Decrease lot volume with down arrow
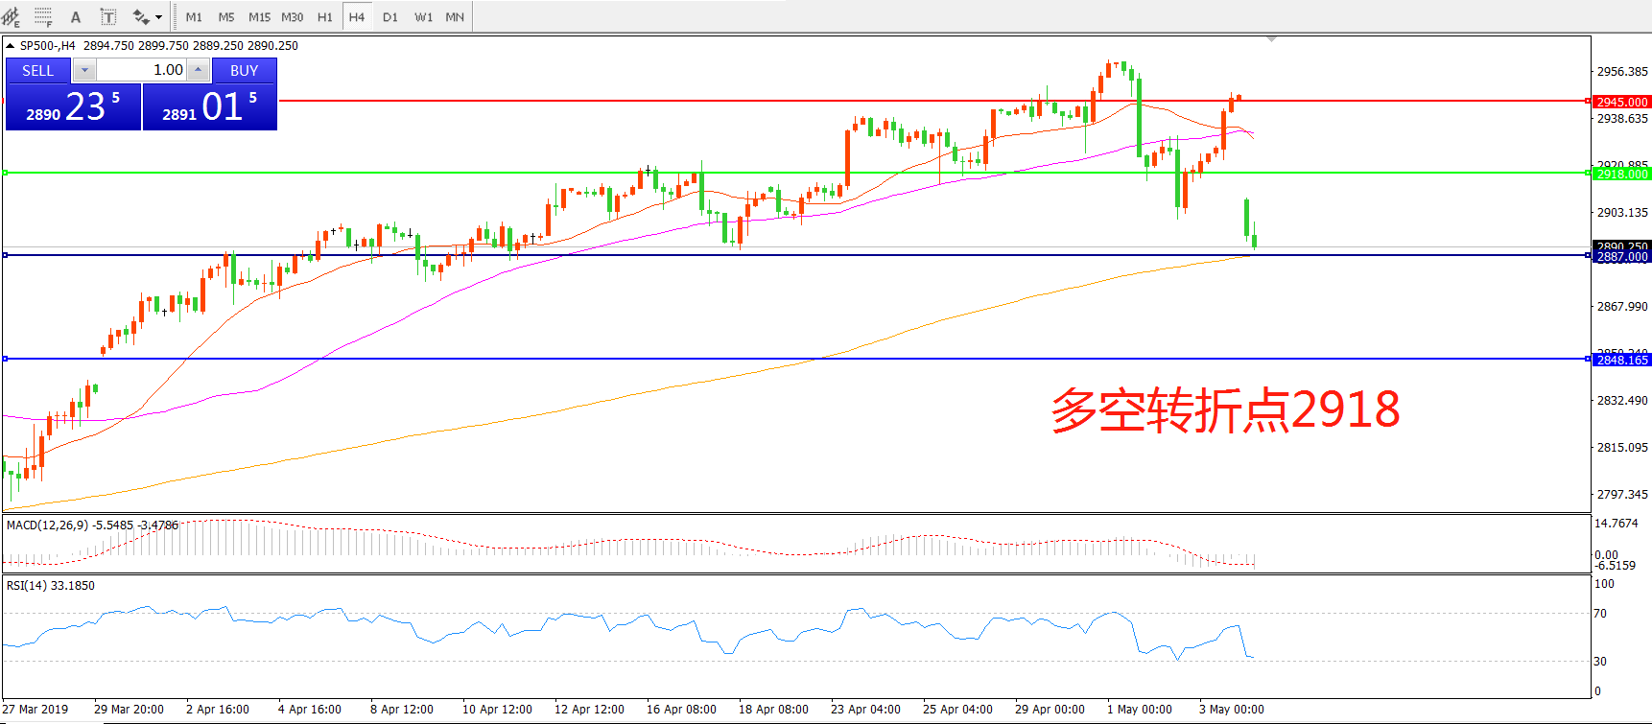Screen dimensions: 1652x724 (x=84, y=70)
